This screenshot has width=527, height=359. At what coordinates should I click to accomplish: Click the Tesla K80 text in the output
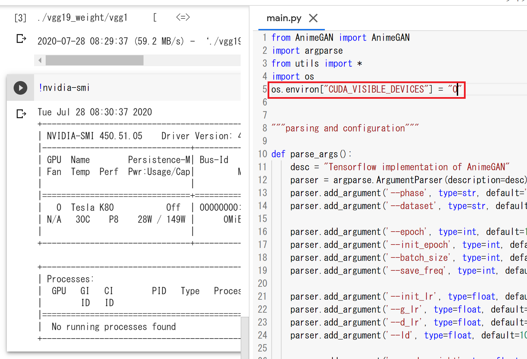[x=92, y=207]
